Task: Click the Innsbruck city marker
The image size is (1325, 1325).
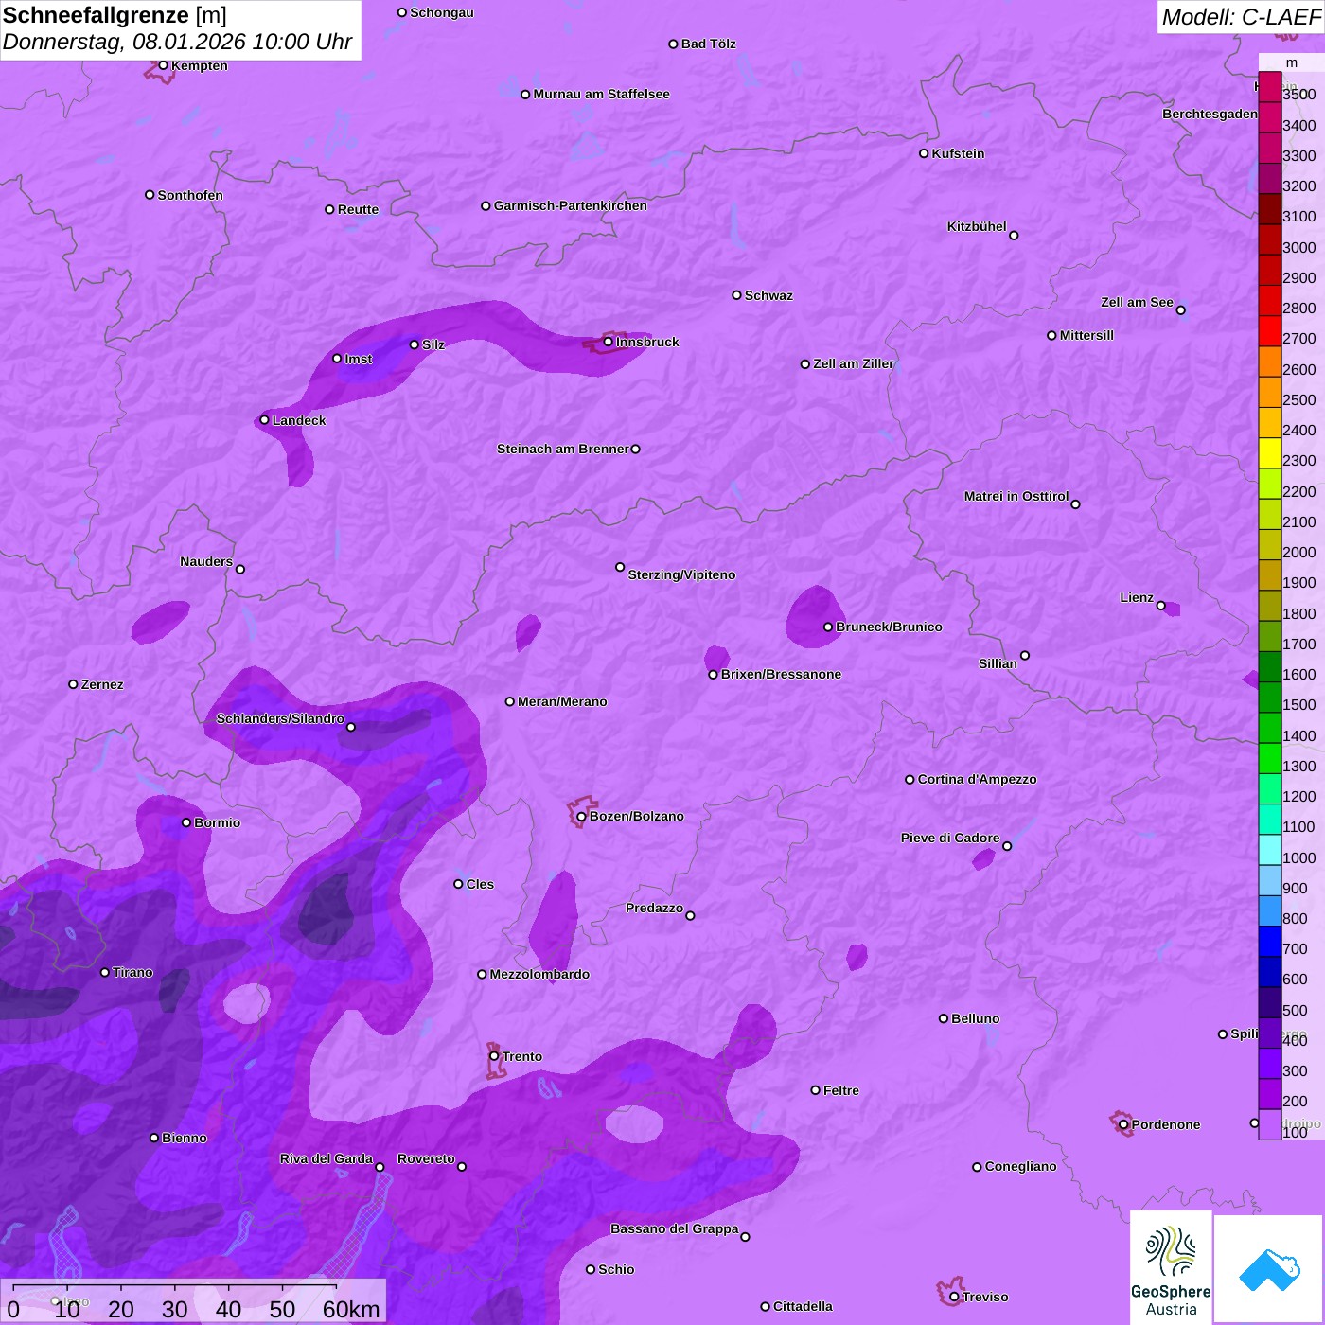Action: point(609,342)
